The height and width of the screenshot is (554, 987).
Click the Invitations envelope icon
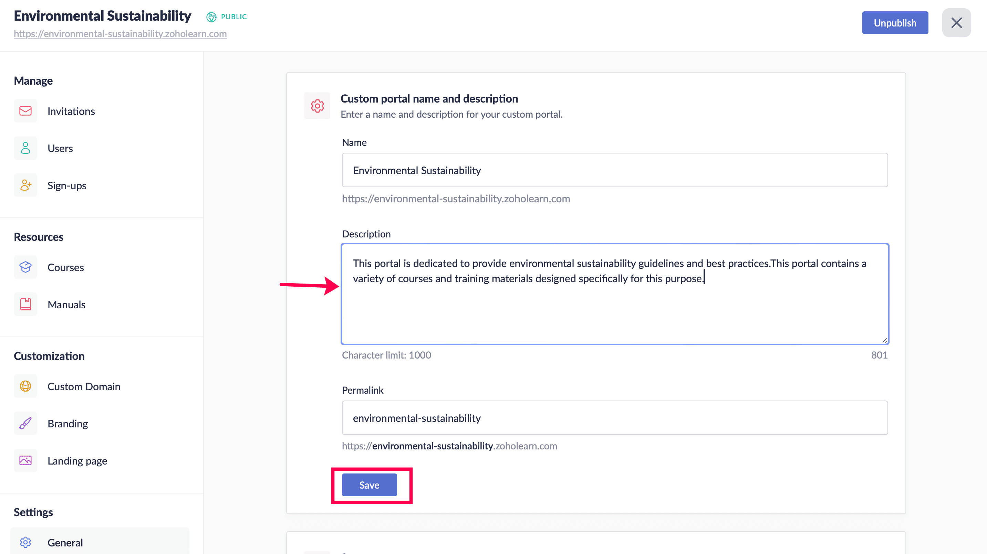[25, 111]
